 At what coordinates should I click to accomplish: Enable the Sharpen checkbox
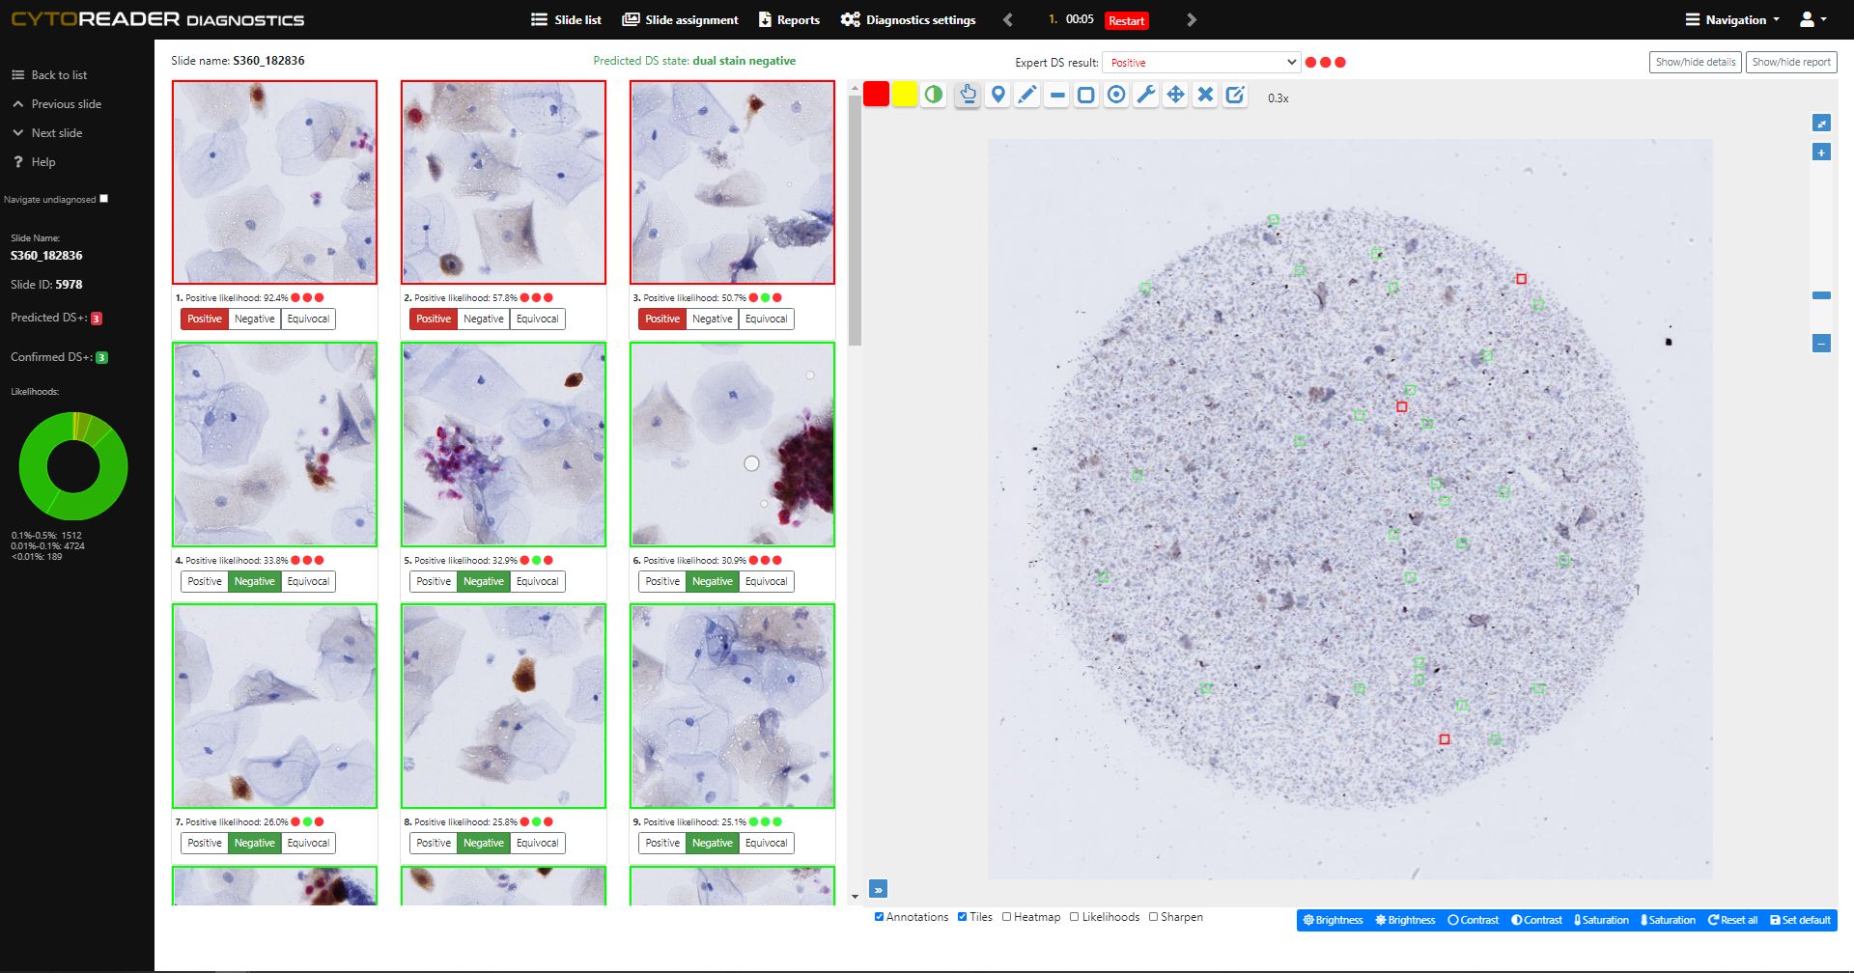[x=1153, y=917]
